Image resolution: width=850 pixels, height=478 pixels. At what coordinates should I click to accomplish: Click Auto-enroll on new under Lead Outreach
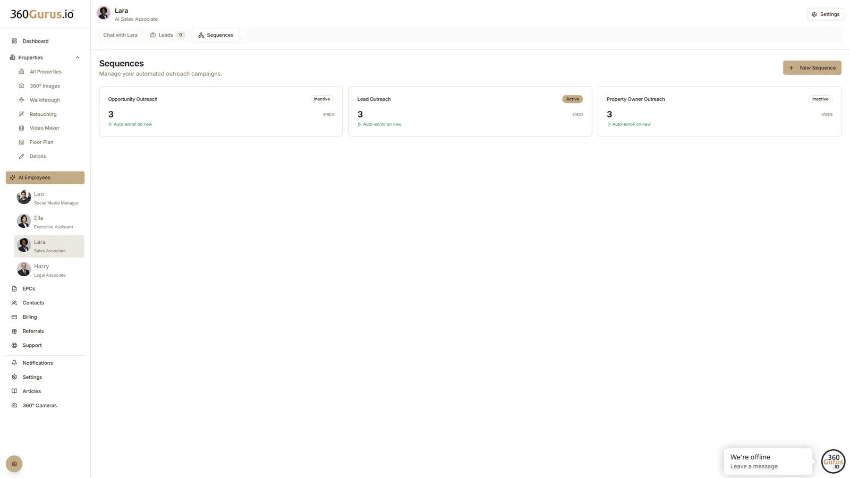point(379,124)
